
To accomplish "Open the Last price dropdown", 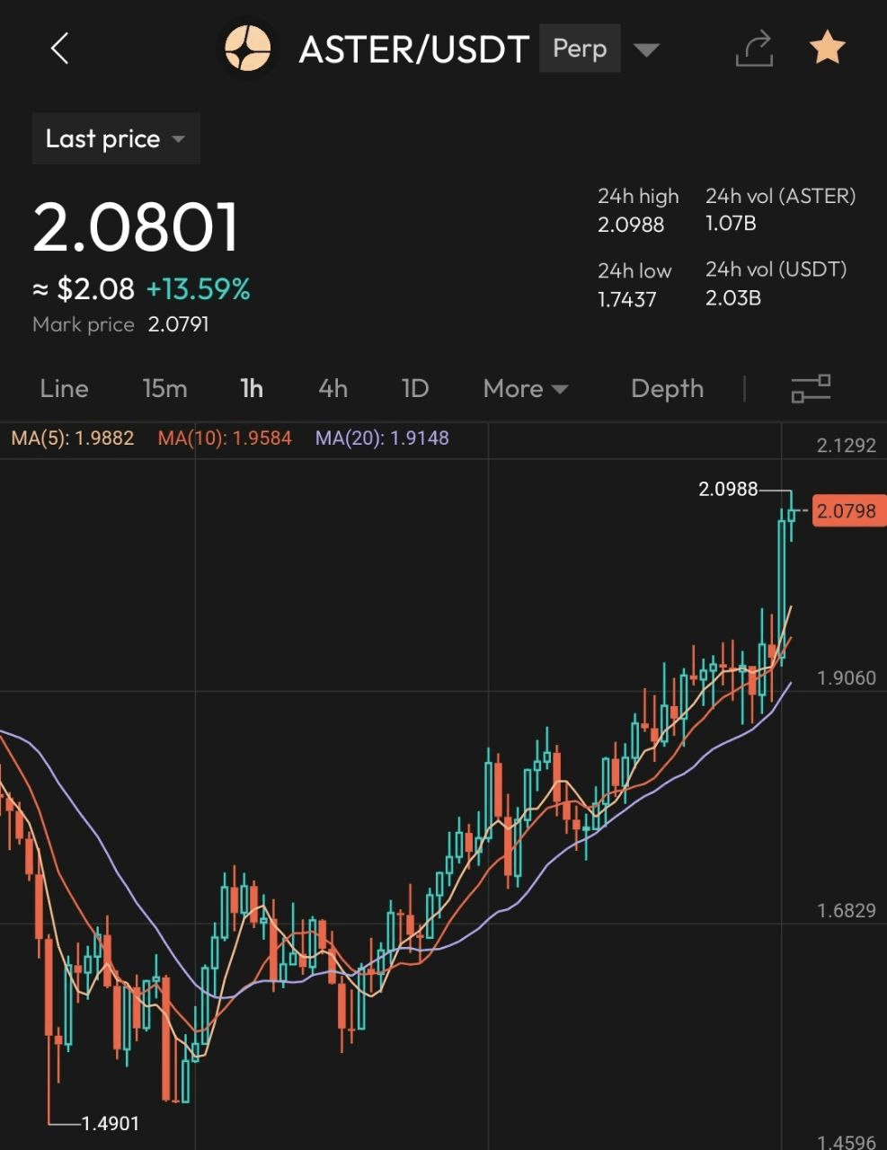I will click(x=115, y=139).
